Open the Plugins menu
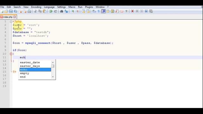The image size is (203, 114). (x=89, y=7)
